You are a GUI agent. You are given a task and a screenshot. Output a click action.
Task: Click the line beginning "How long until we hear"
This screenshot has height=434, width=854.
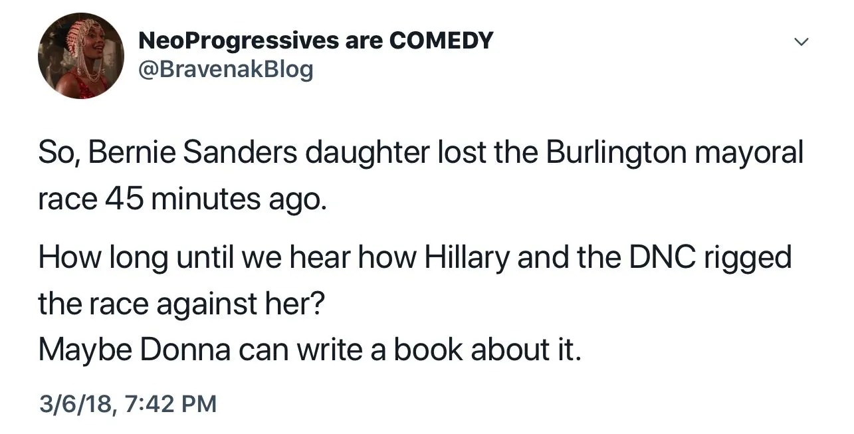415,257
